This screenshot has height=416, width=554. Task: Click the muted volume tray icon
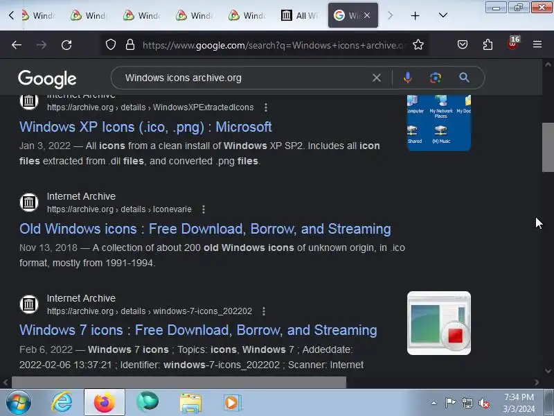click(x=483, y=403)
